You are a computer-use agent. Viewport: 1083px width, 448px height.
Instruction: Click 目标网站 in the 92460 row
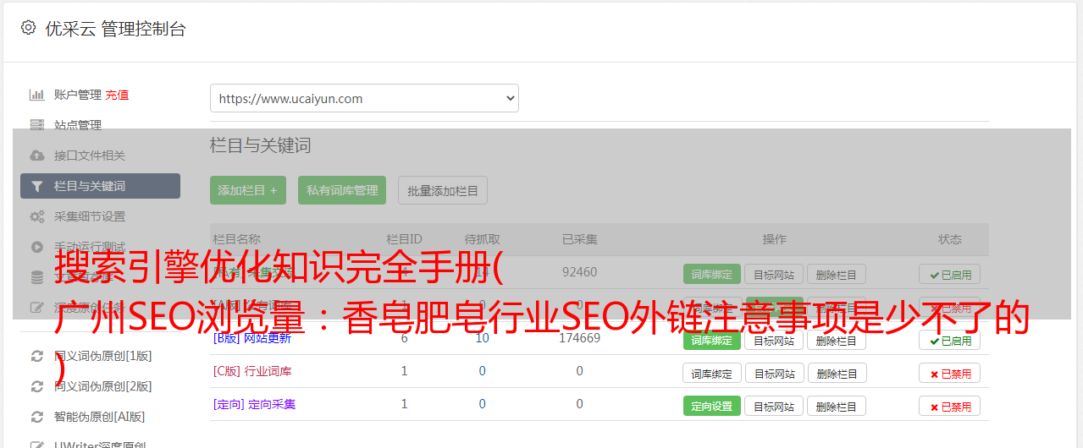point(774,274)
